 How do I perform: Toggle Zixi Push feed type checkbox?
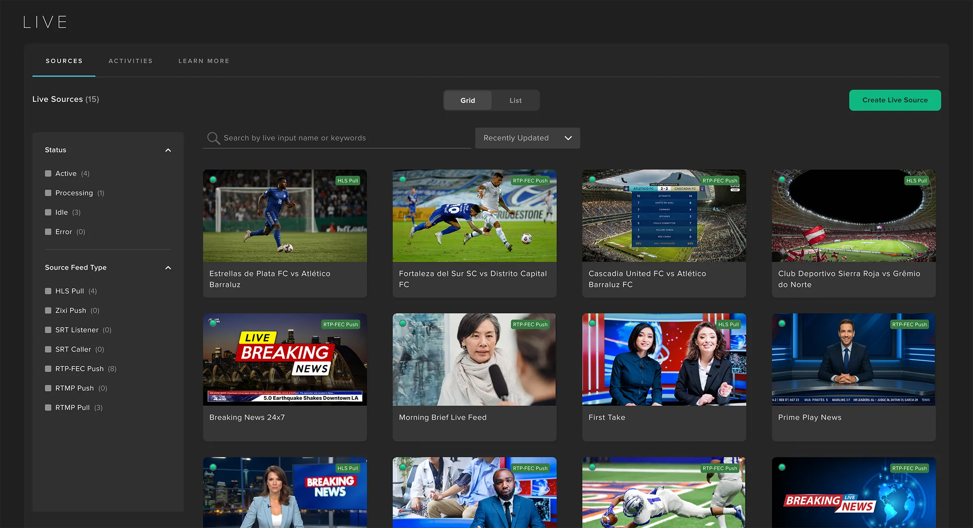point(48,310)
